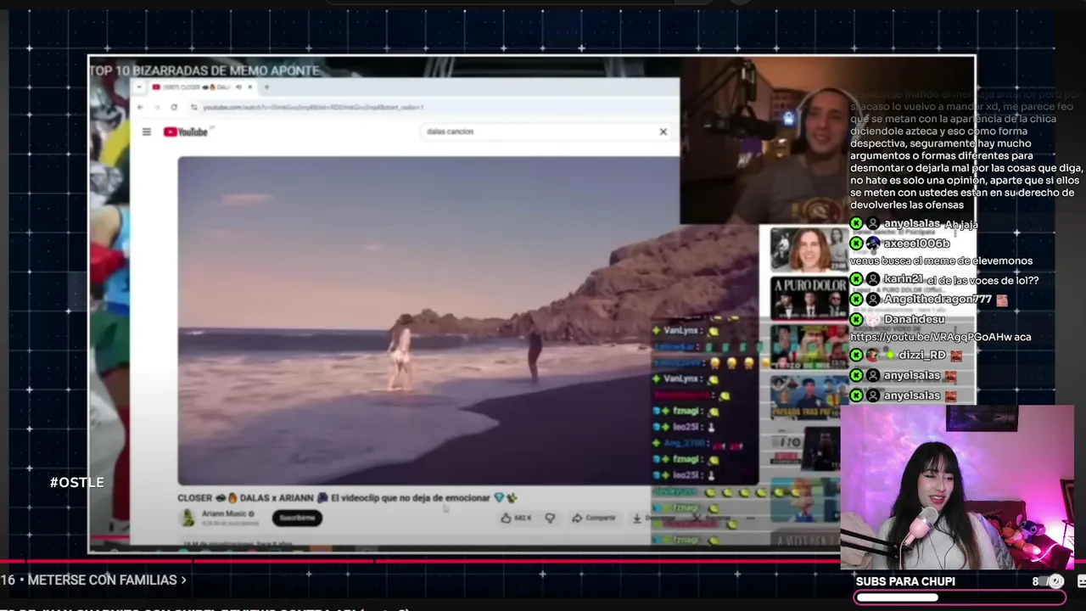Close the CLOSER YouTube browser tab
Viewport: 1086px width, 611px height.
coord(249,87)
